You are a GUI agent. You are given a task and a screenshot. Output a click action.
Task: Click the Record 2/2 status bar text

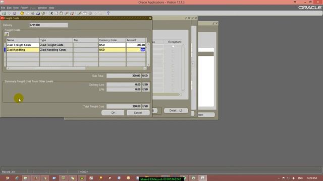(x=8, y=172)
